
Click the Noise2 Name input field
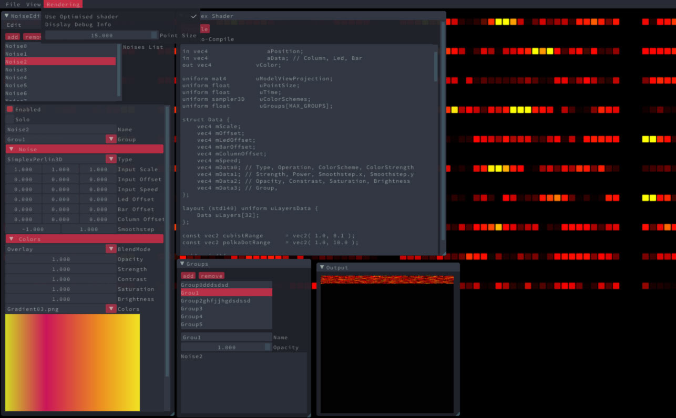point(60,129)
